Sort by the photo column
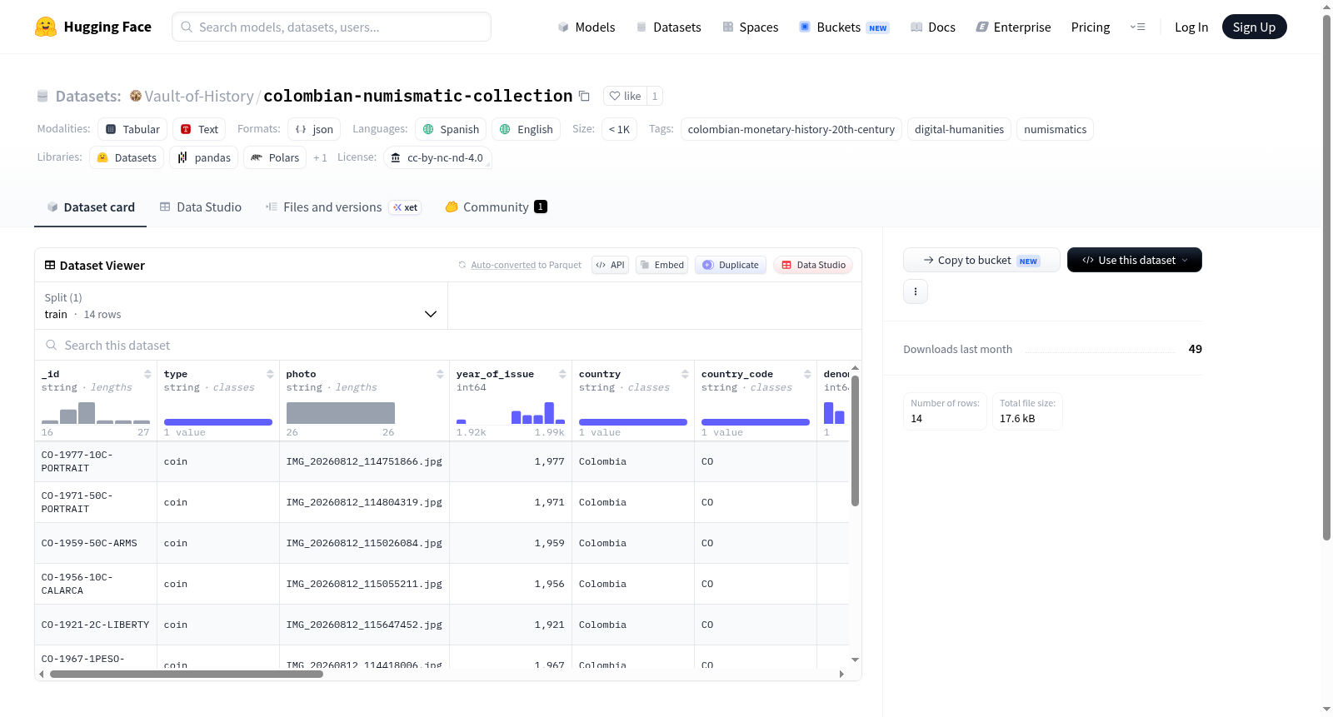 [440, 374]
